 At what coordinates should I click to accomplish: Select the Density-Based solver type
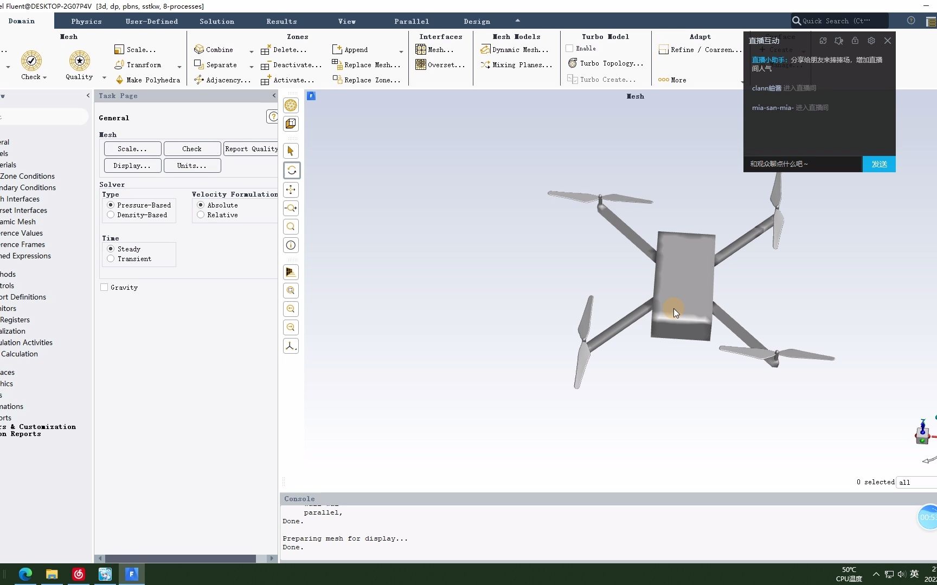click(111, 215)
